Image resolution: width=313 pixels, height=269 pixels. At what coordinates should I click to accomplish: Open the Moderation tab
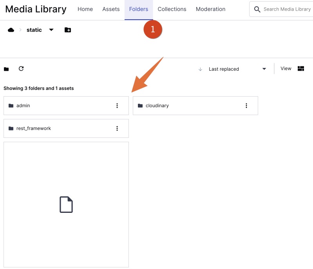tap(211, 9)
